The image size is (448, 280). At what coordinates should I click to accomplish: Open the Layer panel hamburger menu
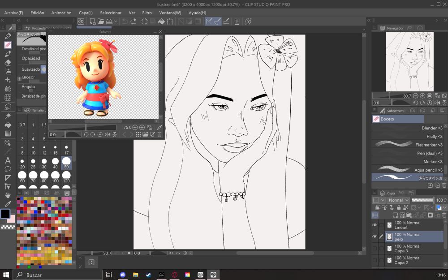click(374, 193)
